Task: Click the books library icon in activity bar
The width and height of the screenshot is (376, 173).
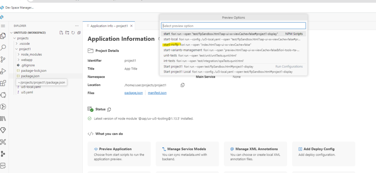Action: tap(3, 118)
